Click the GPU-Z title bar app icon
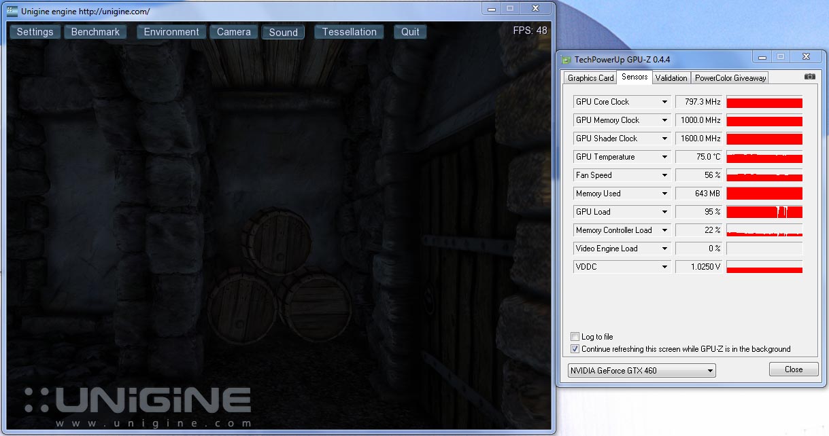This screenshot has height=436, width=829. (566, 59)
